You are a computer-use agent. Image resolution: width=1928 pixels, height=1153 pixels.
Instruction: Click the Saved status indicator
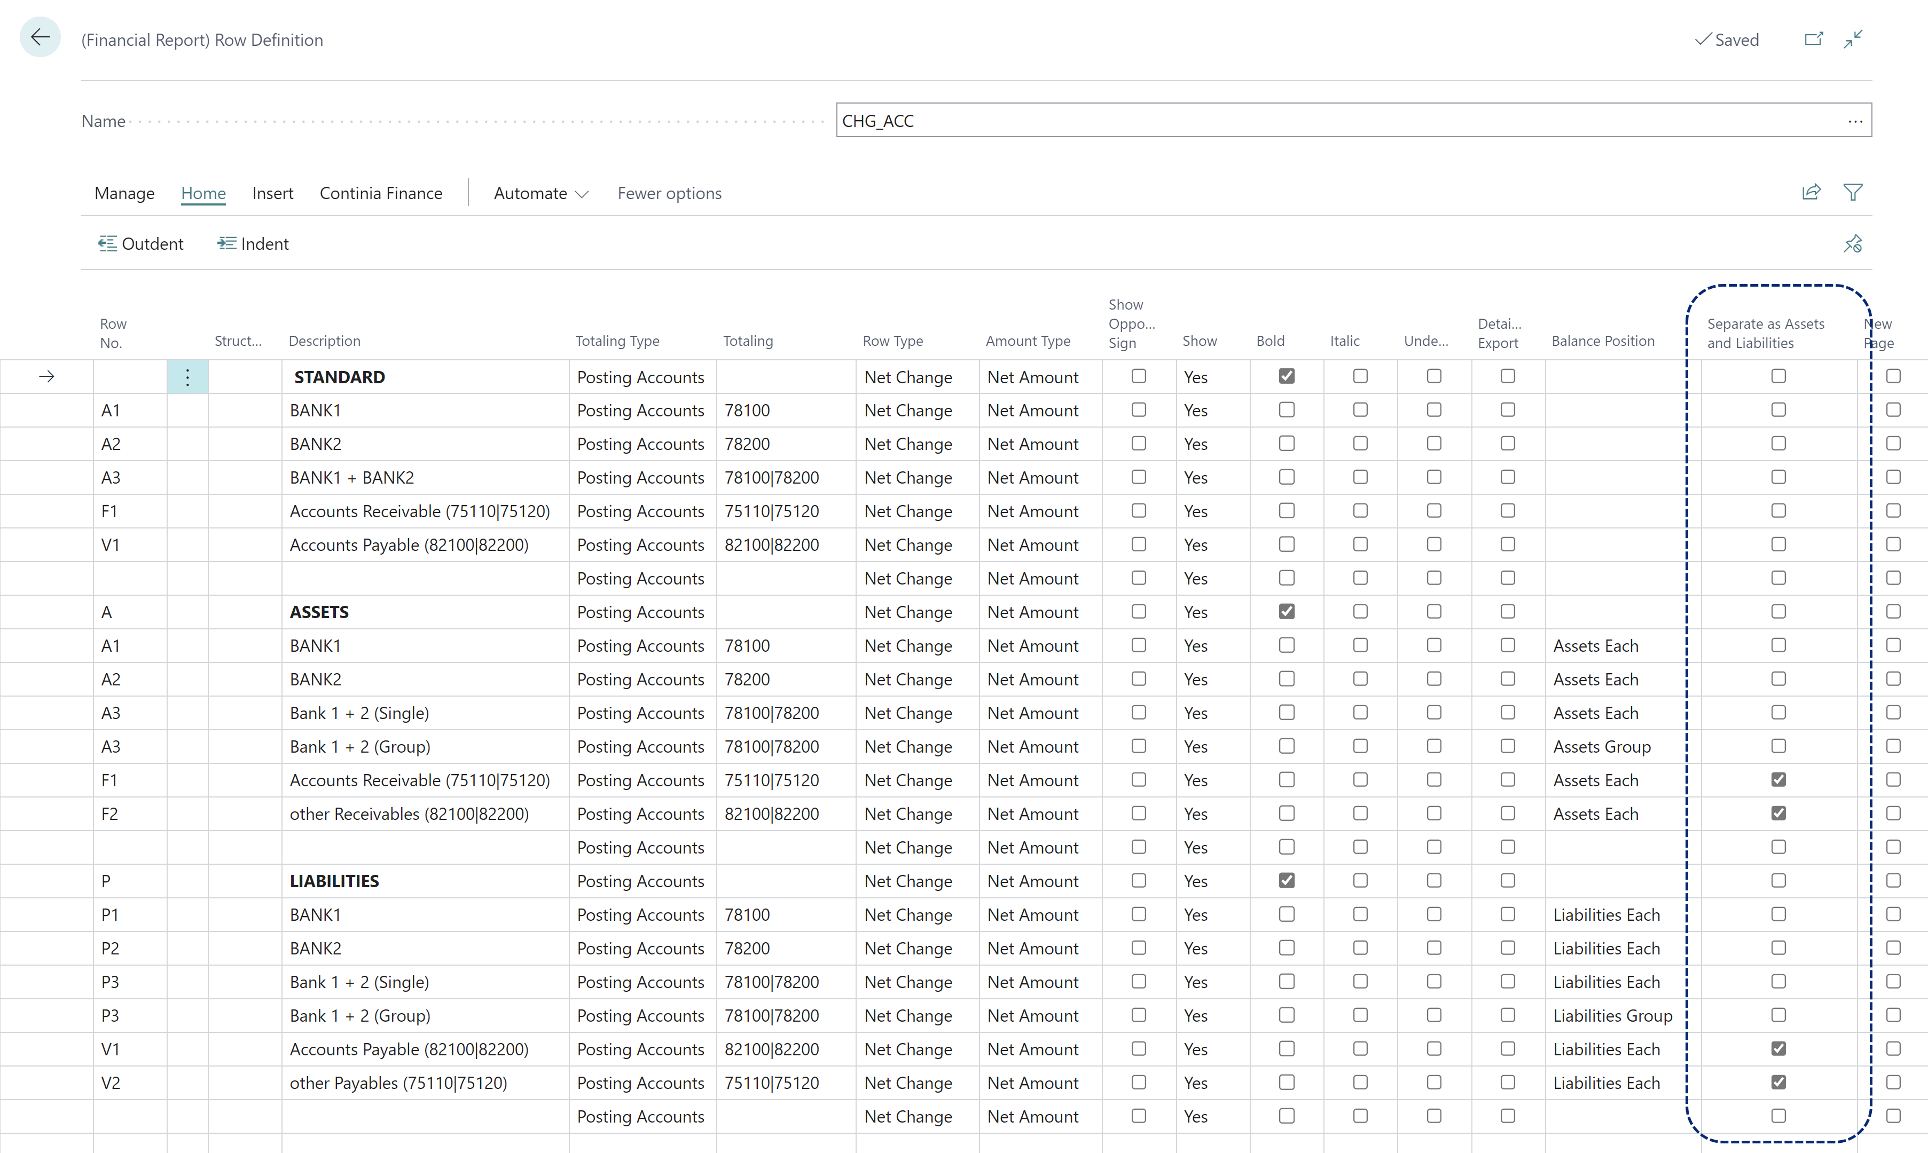point(1726,40)
